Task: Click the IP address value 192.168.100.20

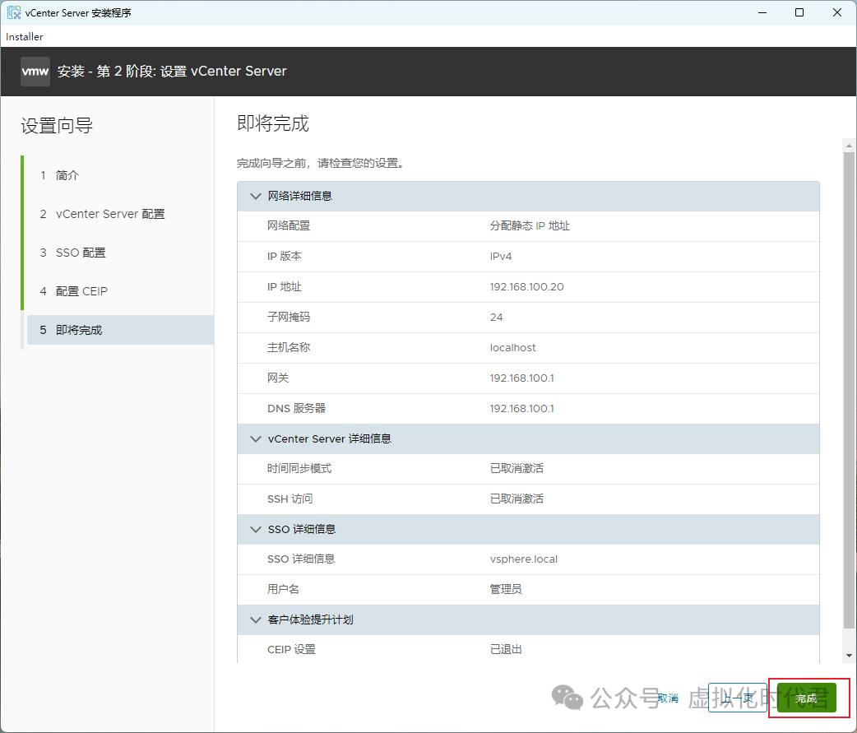Action: click(x=526, y=287)
